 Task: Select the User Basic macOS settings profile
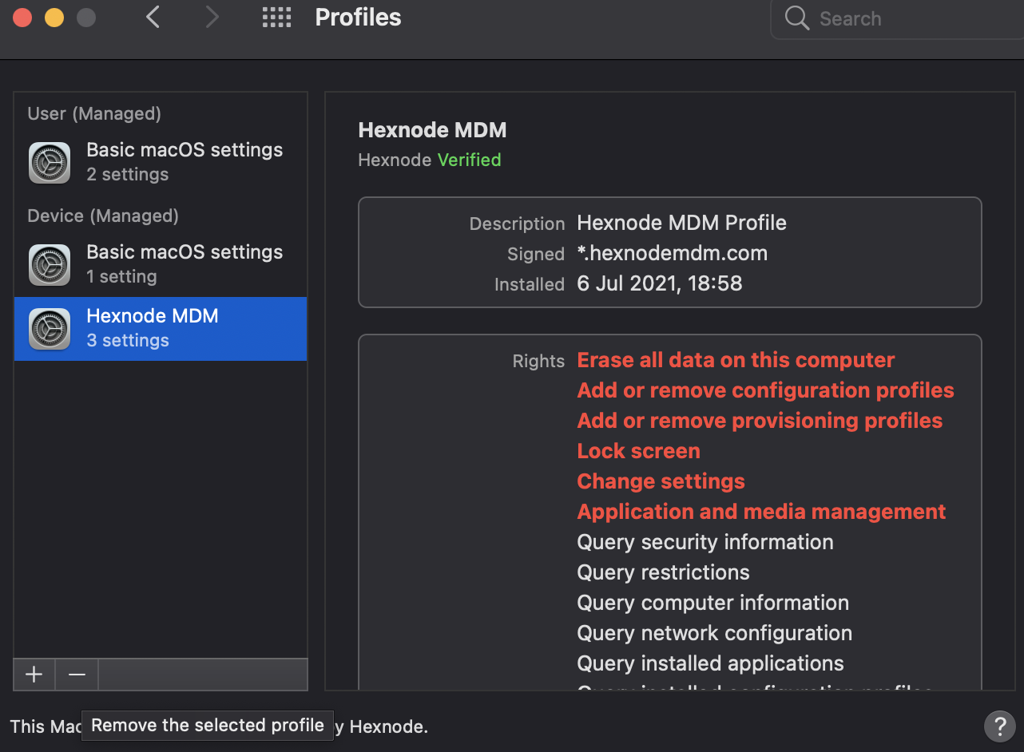pyautogui.click(x=161, y=162)
